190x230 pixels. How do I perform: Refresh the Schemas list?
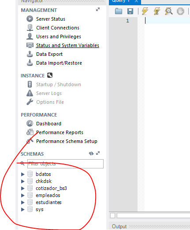(91, 153)
